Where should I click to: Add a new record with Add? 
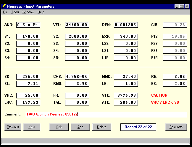pyautogui.click(x=80, y=127)
